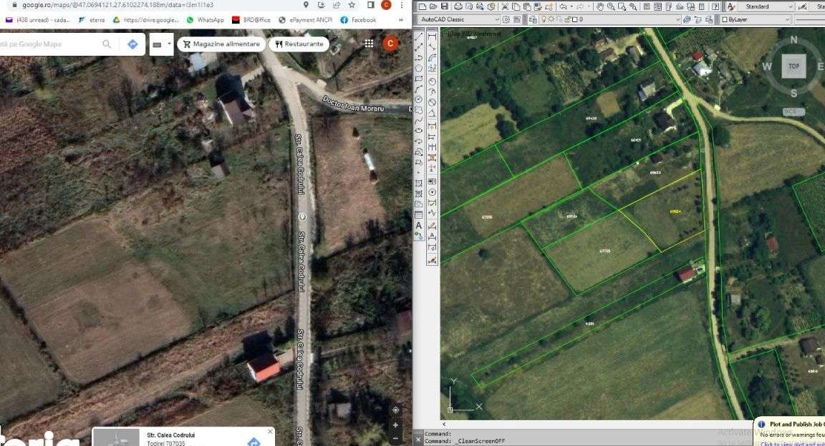Save the AutoCAD drawing with the floppy icon

(x=445, y=6)
